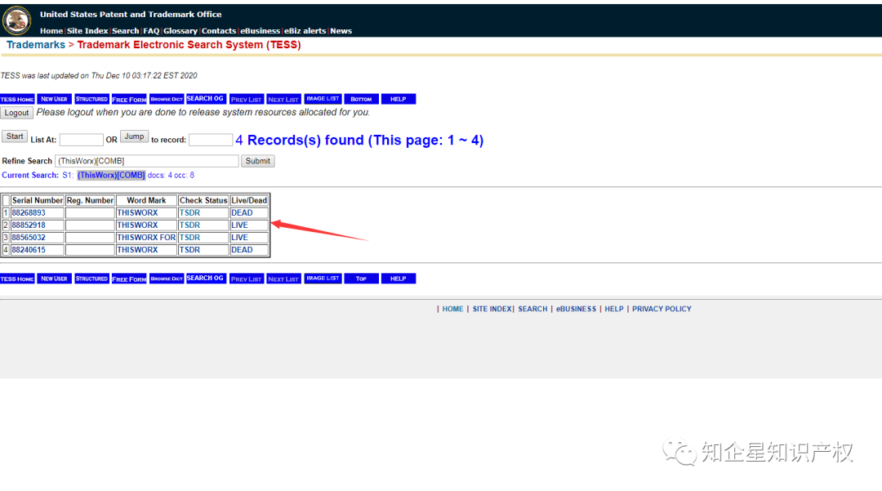Open THISWORX word mark in row 1
The height and width of the screenshot is (491, 882).
click(137, 212)
